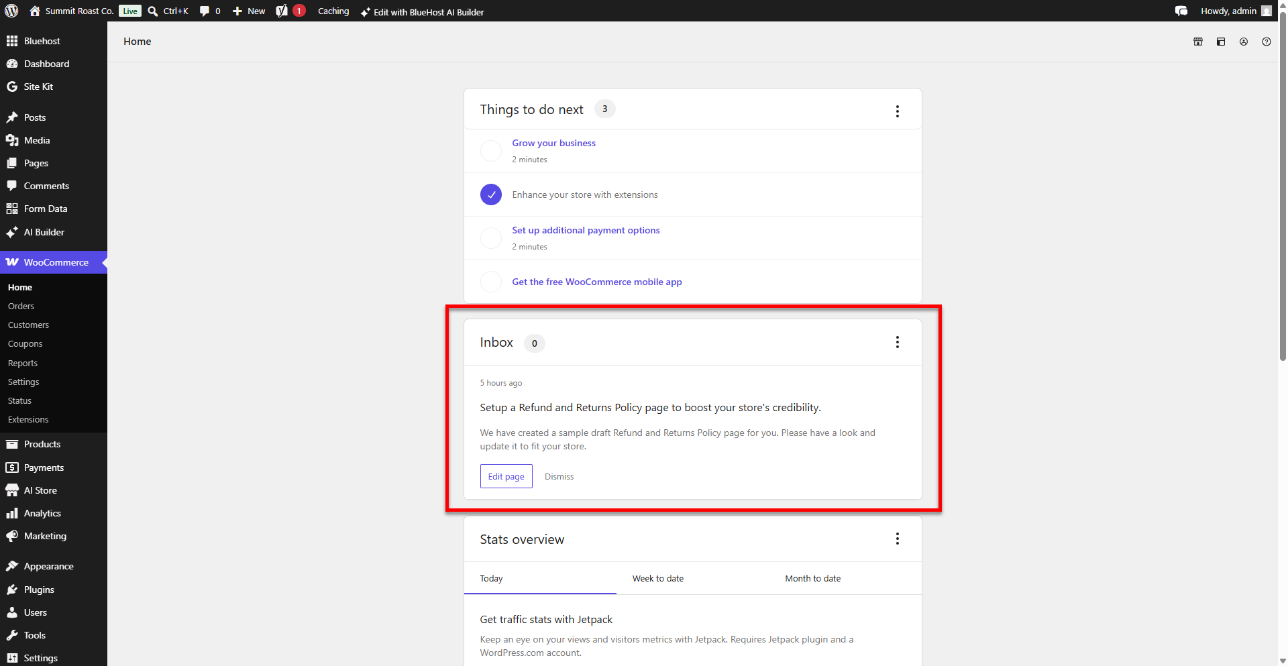Viewport: 1288px width, 666px height.
Task: Open Things to do next options menu
Action: click(897, 111)
